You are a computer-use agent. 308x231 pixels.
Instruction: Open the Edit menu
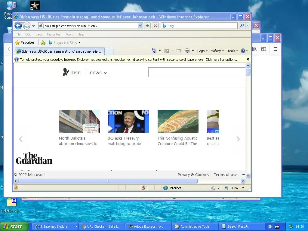(x=28, y=34)
